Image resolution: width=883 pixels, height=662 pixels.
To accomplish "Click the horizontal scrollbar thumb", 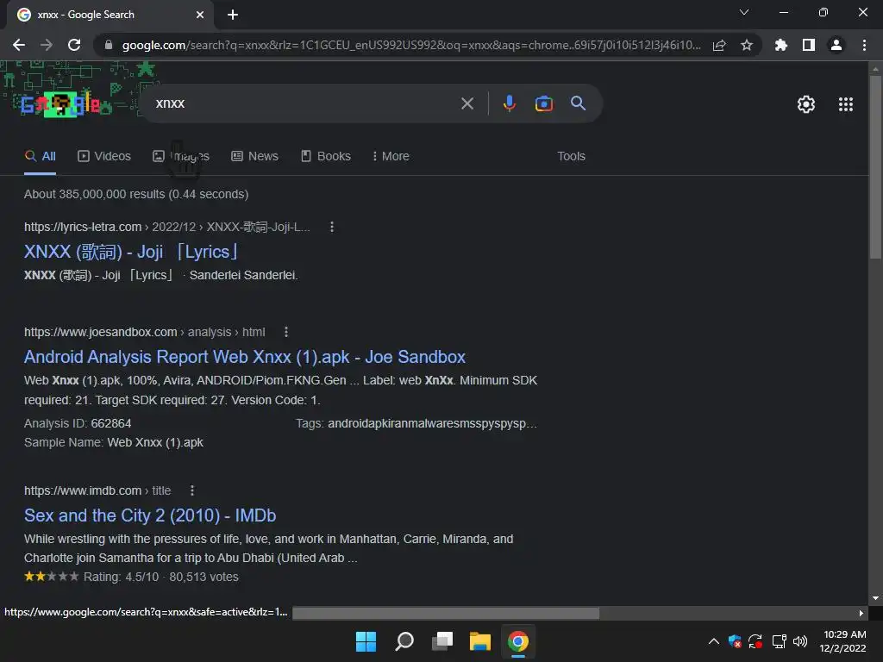I will (x=446, y=613).
